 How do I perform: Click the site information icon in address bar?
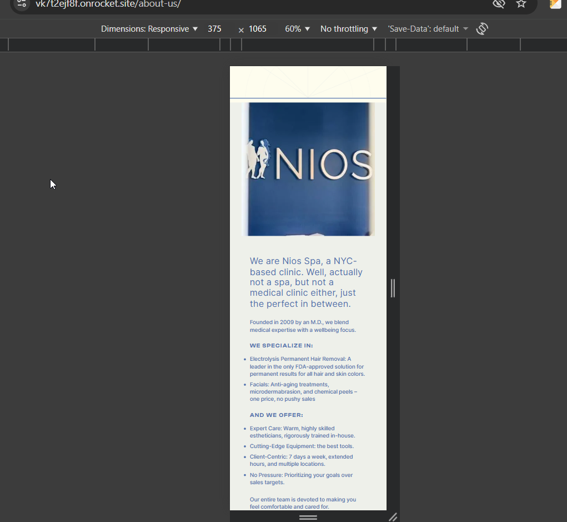click(22, 4)
